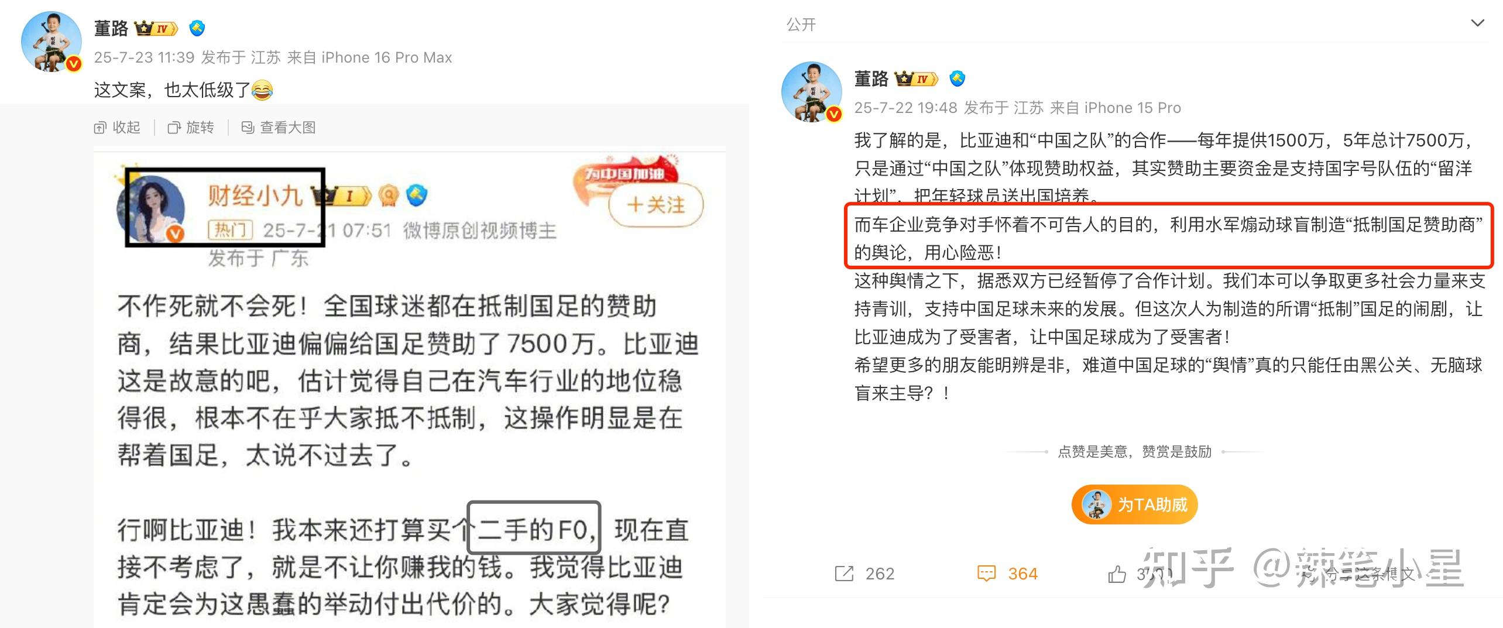Open the 财经小九 profile picture
1503x628 pixels.
(151, 208)
